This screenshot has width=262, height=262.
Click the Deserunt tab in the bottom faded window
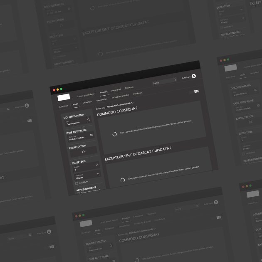tap(151, 213)
